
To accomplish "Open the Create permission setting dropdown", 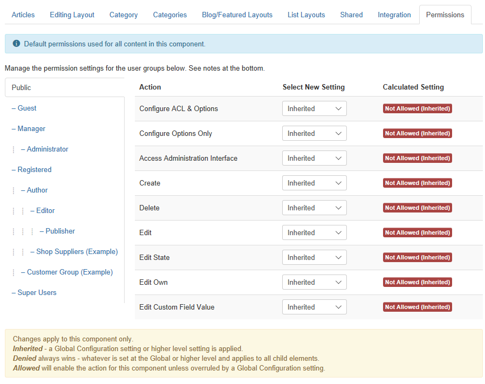I will [x=315, y=183].
